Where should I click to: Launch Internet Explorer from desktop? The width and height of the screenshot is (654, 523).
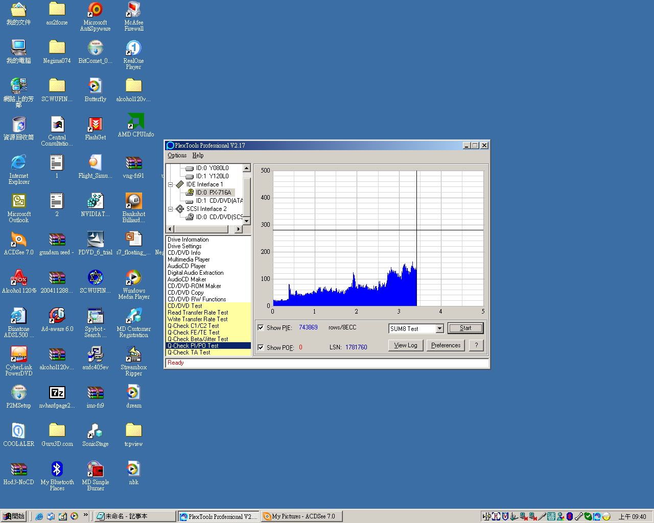(x=19, y=170)
